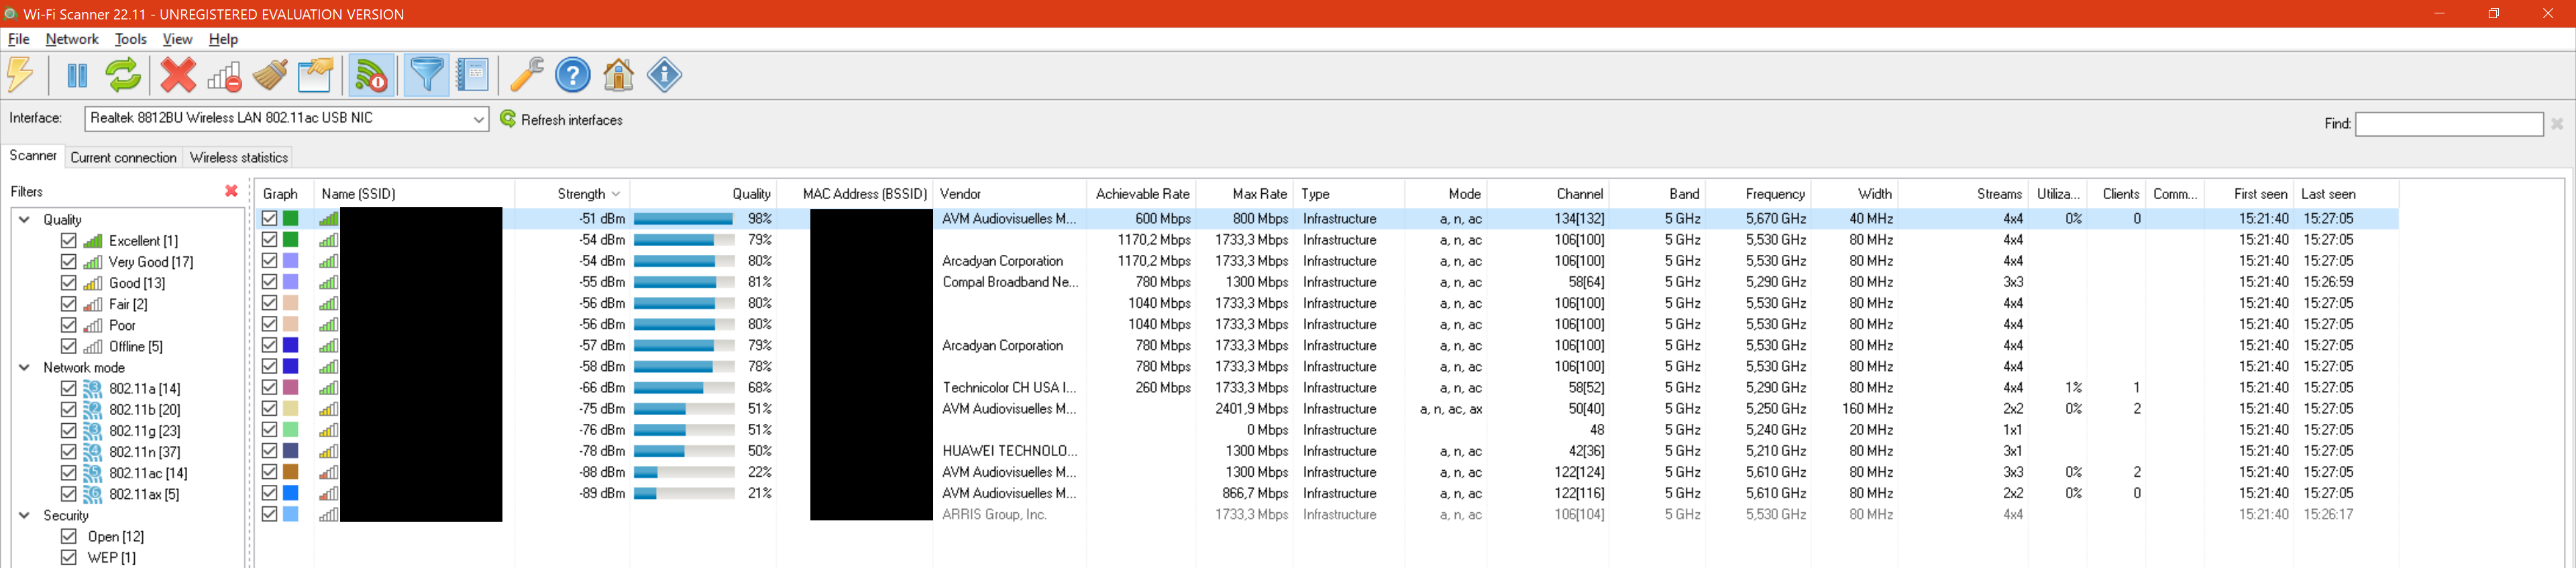
Task: Open the View menu
Action: coord(177,39)
